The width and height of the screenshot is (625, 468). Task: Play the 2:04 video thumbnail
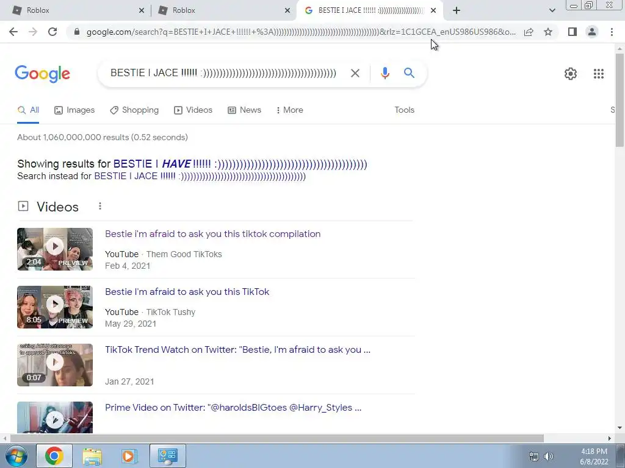click(55, 249)
